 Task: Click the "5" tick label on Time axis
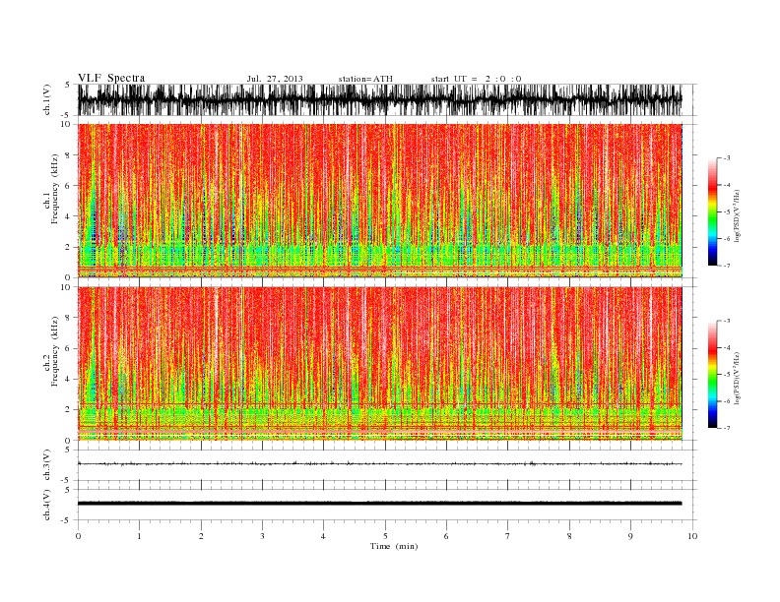385,536
